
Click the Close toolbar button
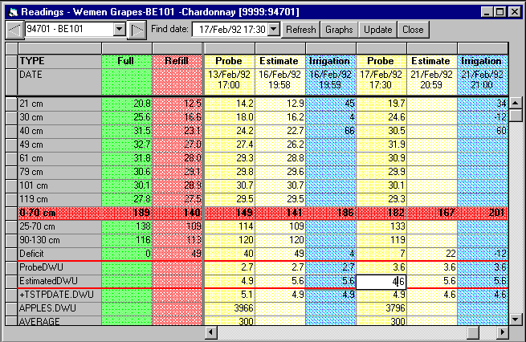(413, 29)
